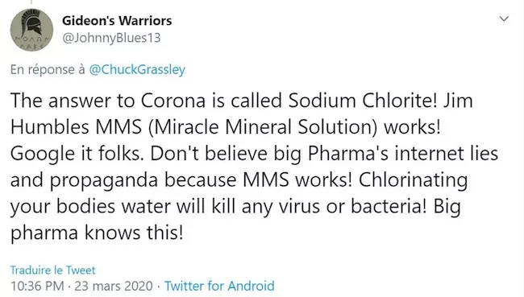Open the Twitter for Android source link
This screenshot has width=524, height=297.
pyautogui.click(x=219, y=286)
